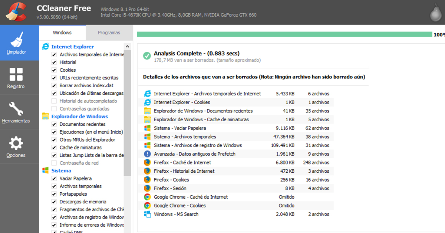
Task: Click the '47.364 KB' size value
Action: 284,136
